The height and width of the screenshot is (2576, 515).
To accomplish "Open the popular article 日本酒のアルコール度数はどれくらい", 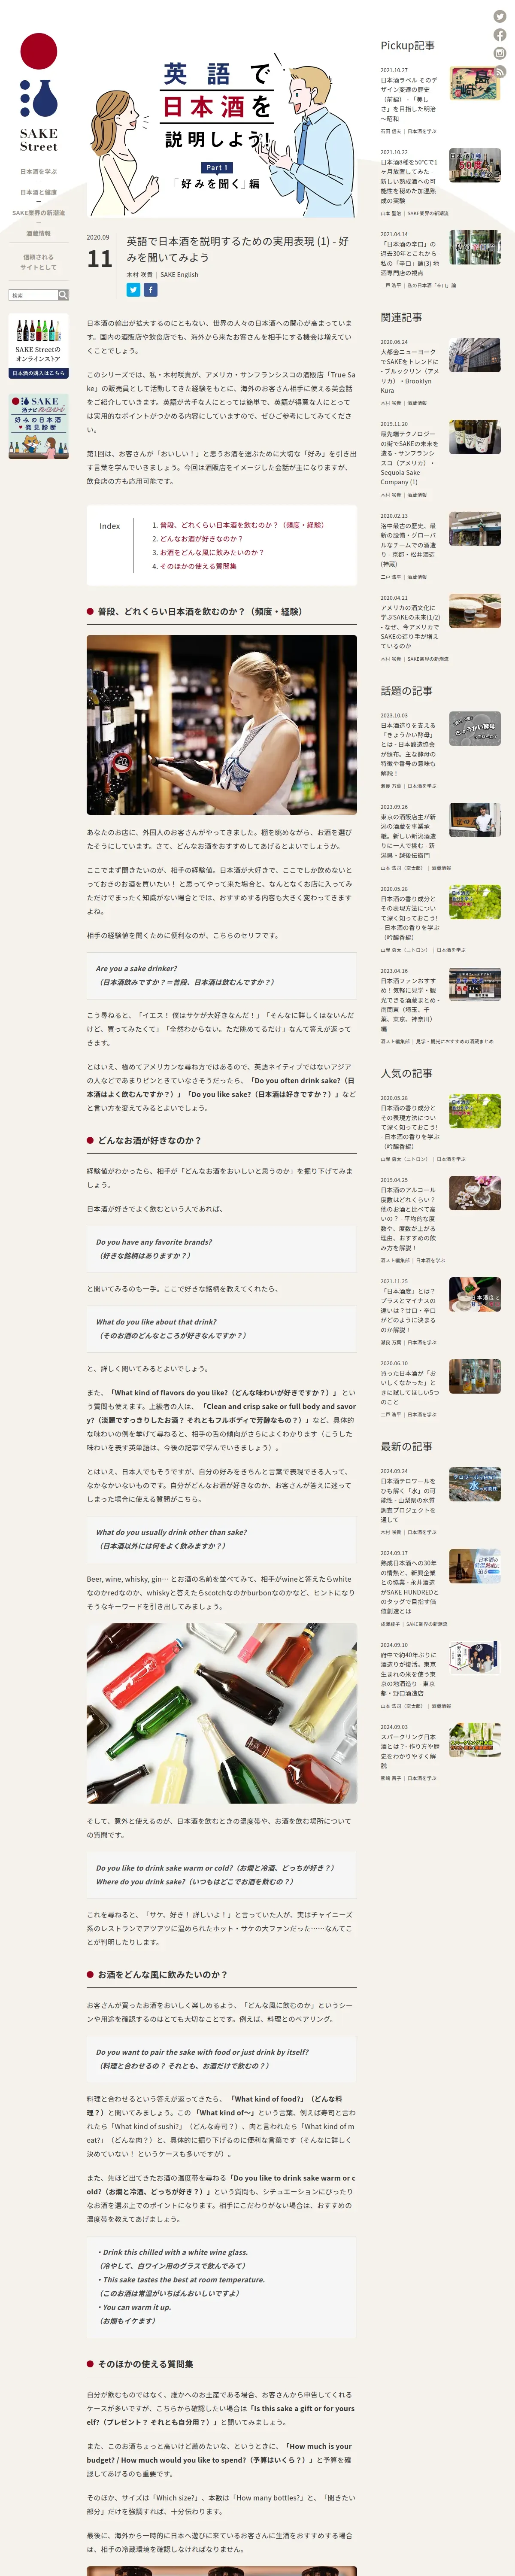I will [409, 1219].
